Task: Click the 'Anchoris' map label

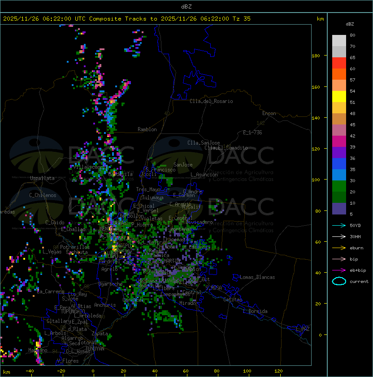Action: 105,305
